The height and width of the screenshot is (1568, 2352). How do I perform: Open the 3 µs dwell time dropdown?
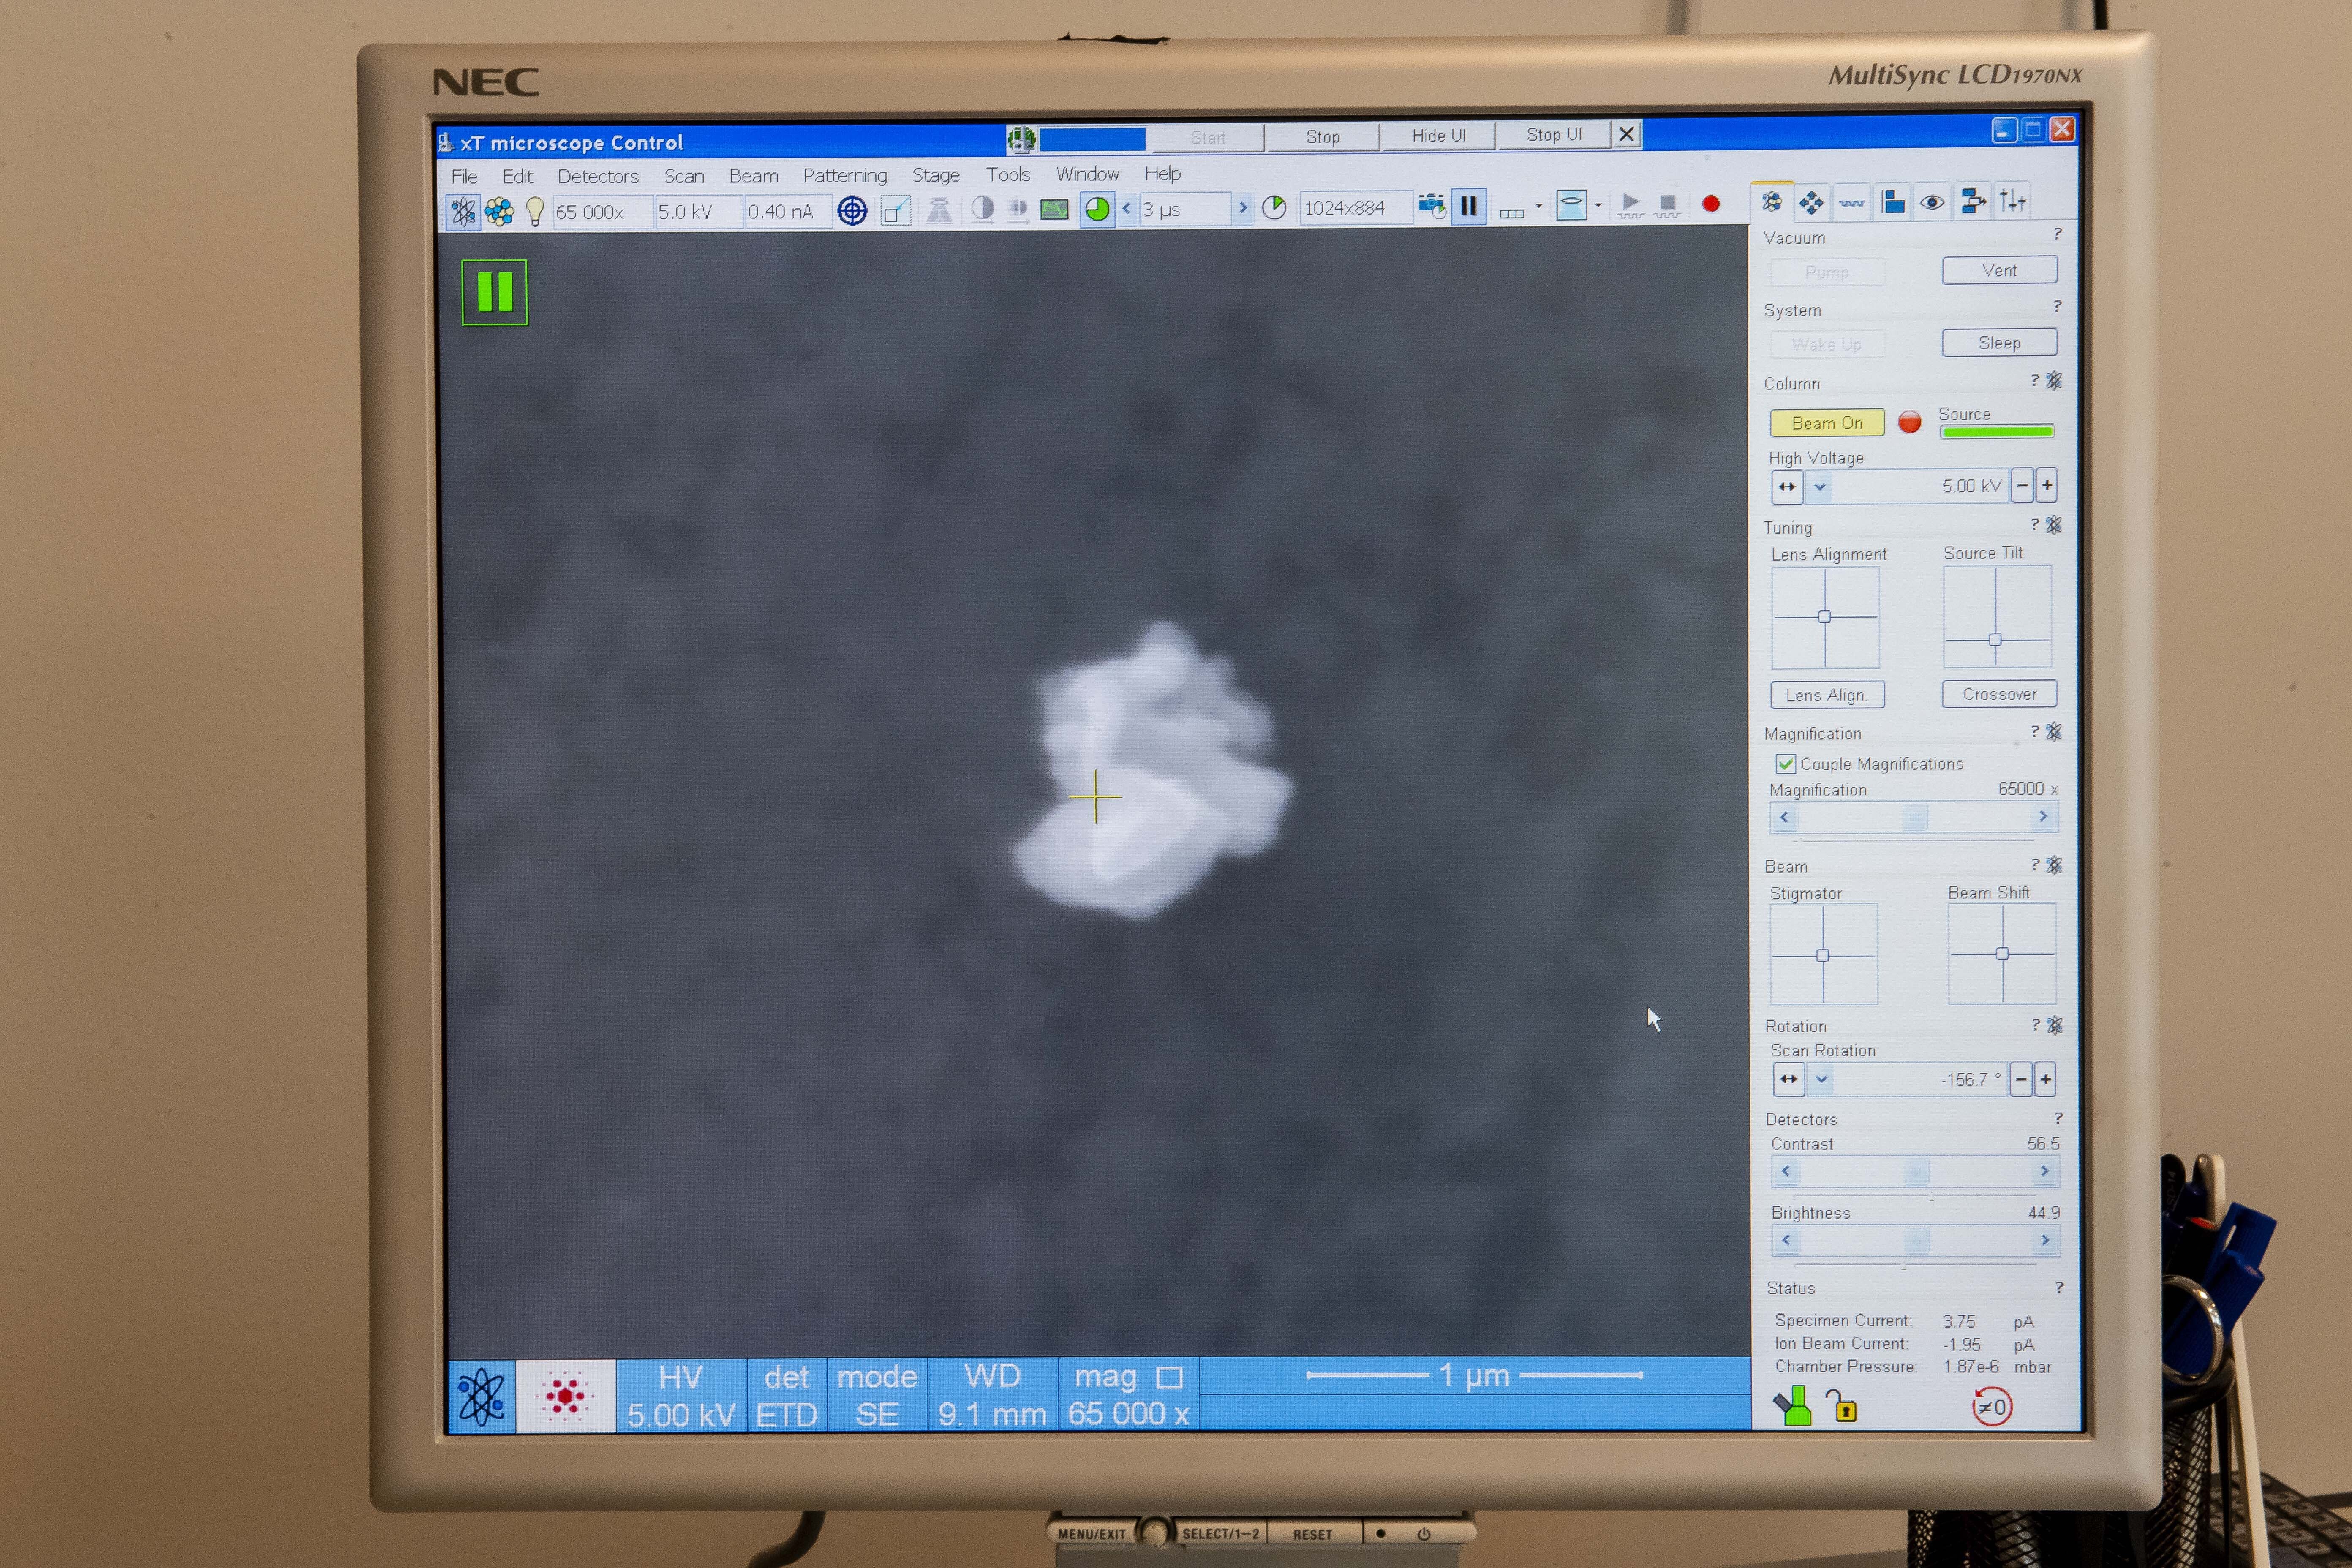1184,209
